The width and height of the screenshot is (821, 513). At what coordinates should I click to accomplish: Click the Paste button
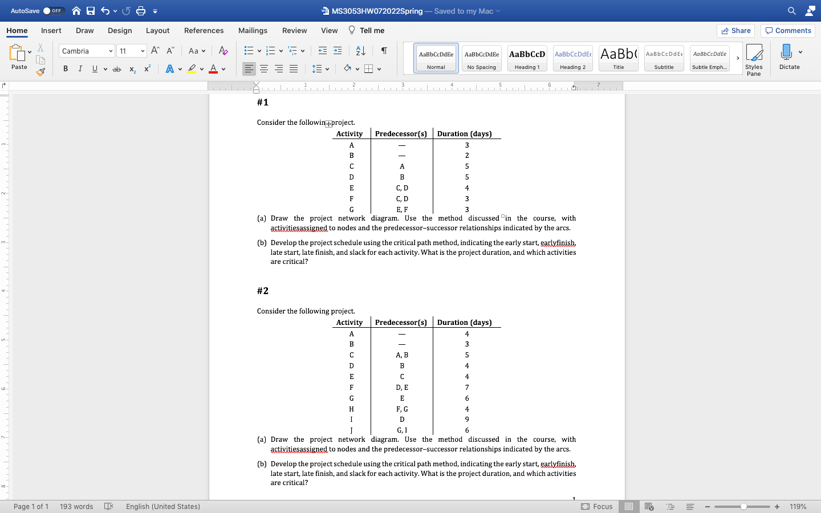pos(19,57)
